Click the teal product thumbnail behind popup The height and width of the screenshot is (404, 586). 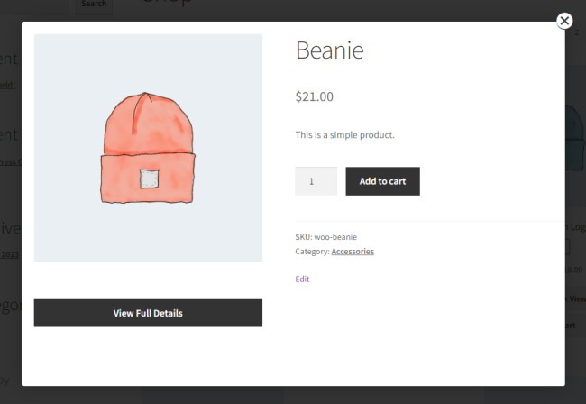point(574,135)
